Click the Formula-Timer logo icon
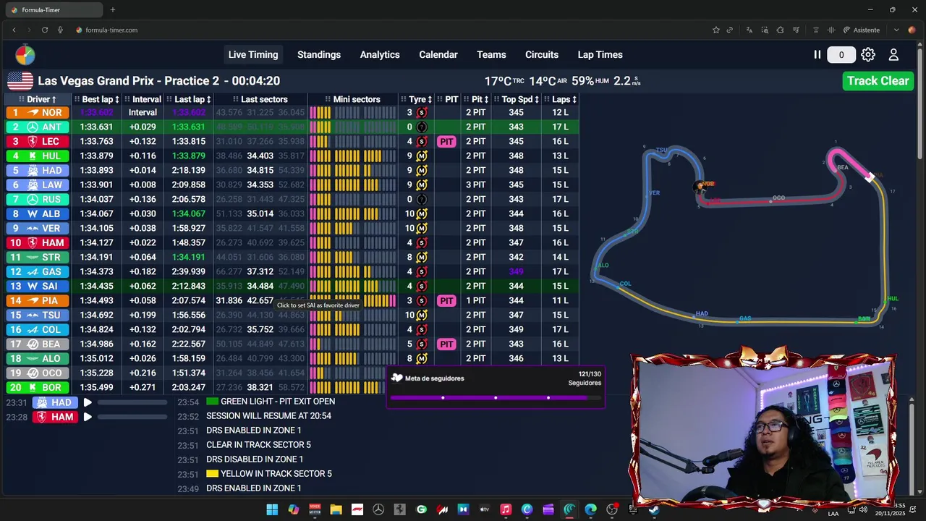Screen dimensions: 926x521 click(x=25, y=55)
